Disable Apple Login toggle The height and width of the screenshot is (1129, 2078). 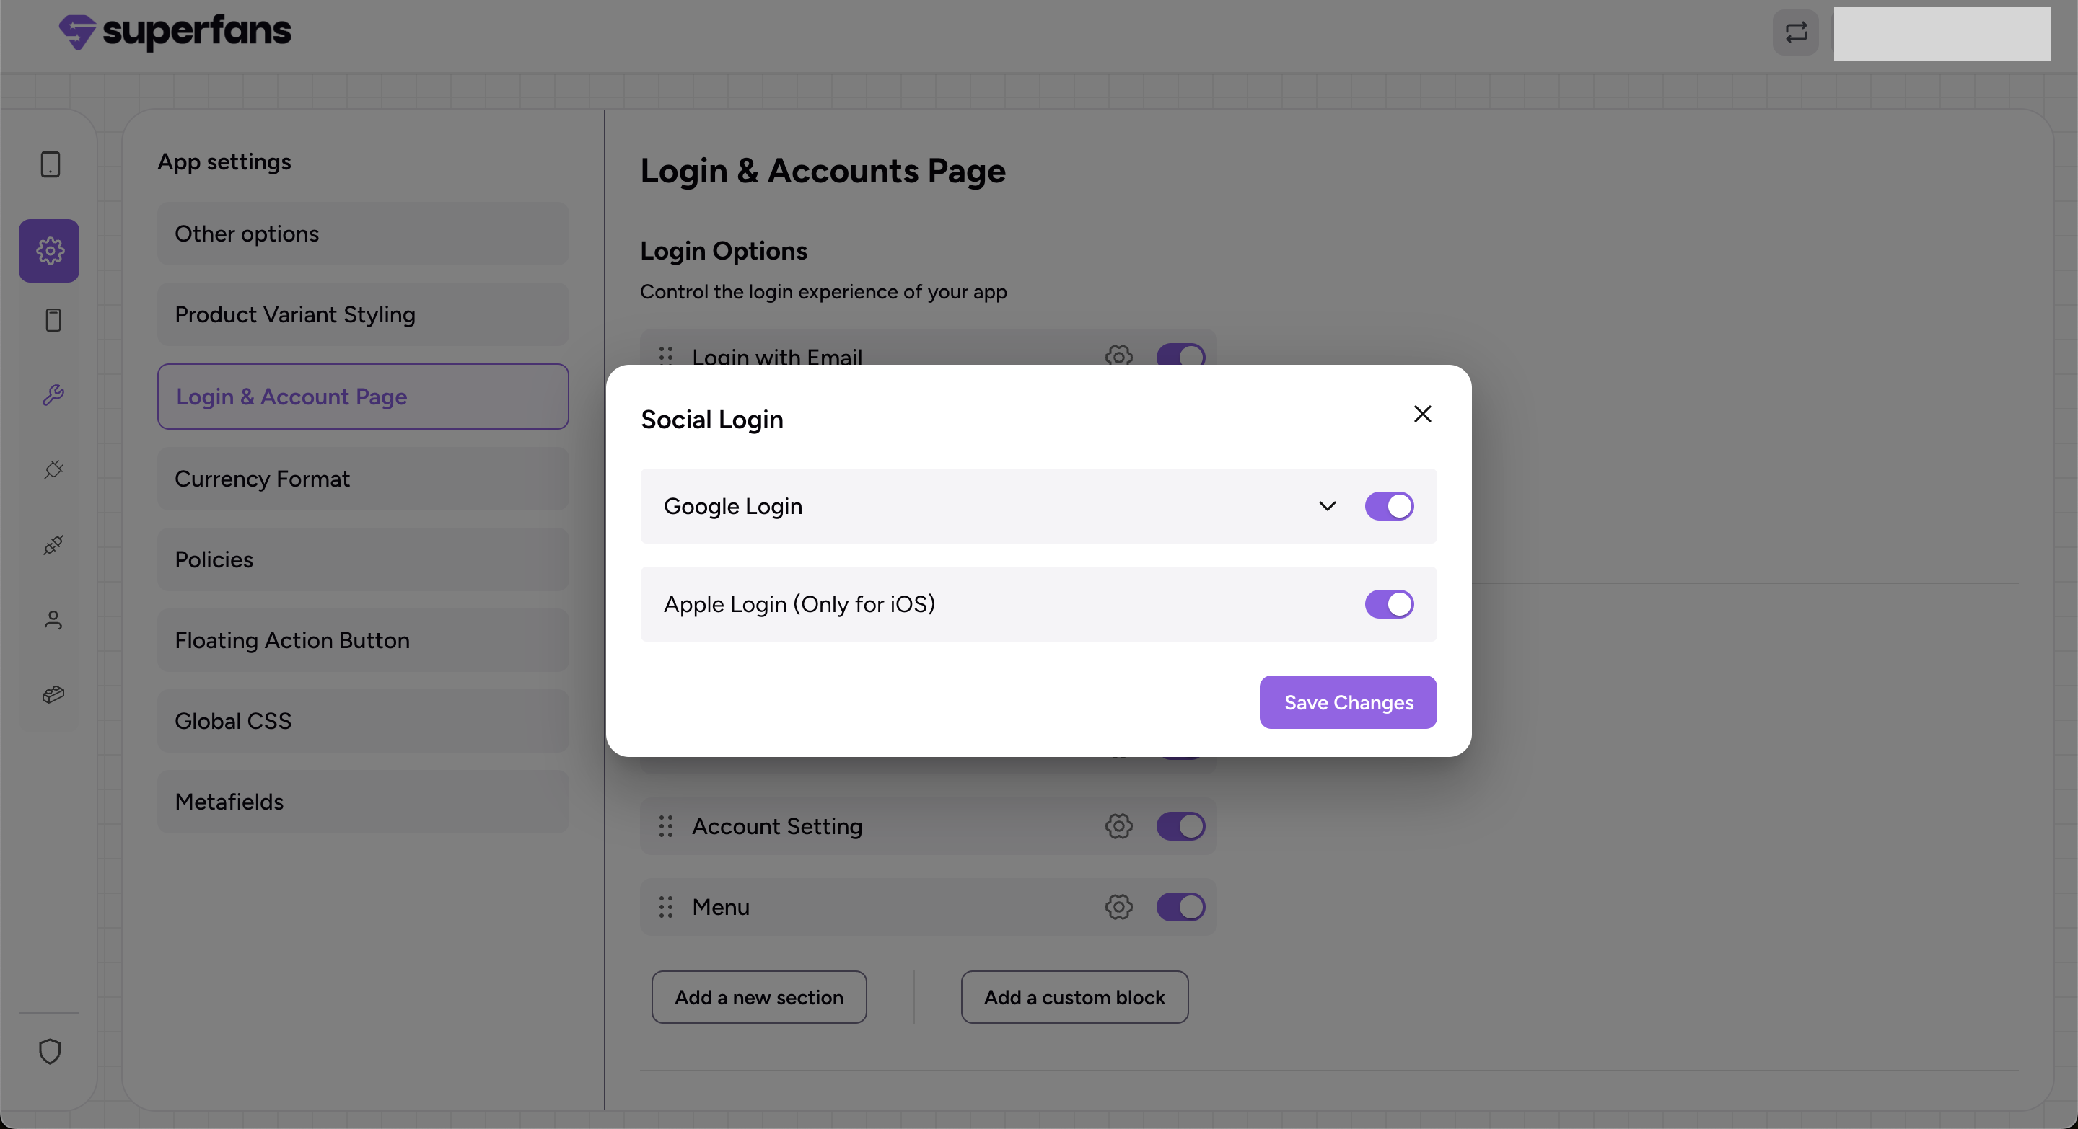[x=1388, y=604]
